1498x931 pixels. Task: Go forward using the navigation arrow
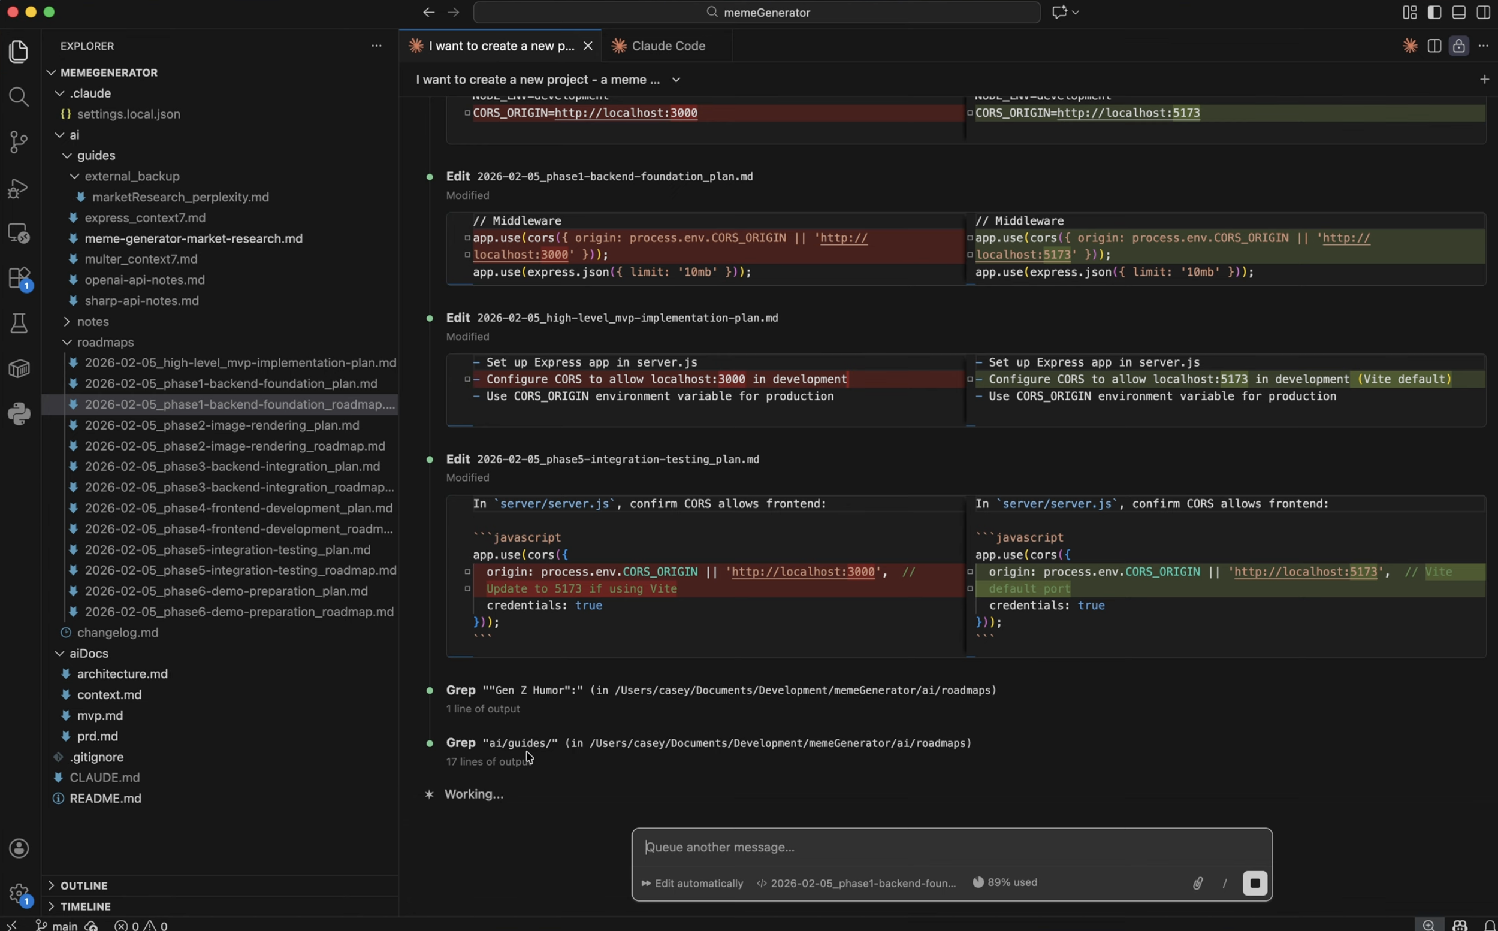[454, 13]
